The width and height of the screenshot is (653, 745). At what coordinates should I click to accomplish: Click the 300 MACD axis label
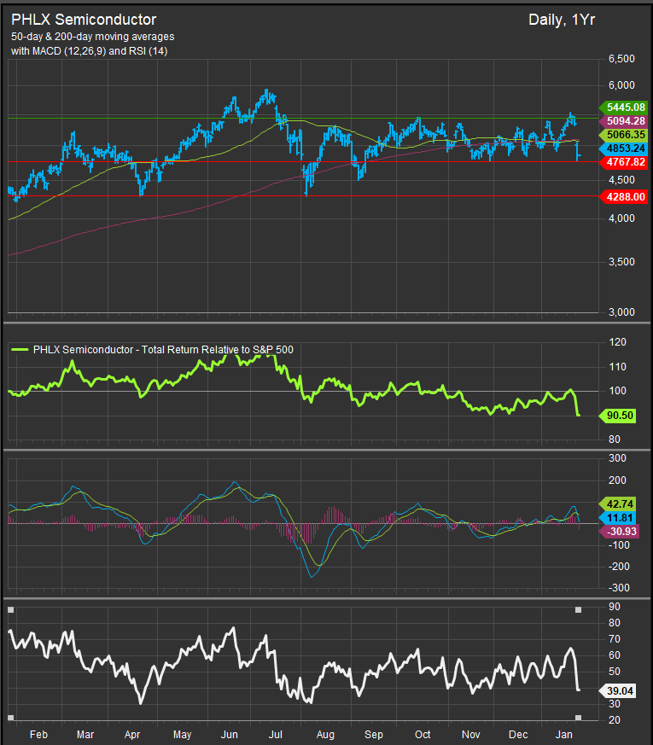[617, 458]
